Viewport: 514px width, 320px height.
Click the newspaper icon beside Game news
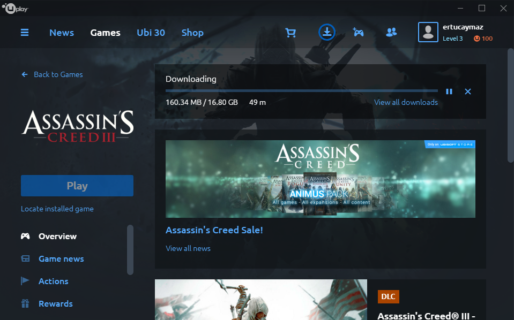click(25, 258)
